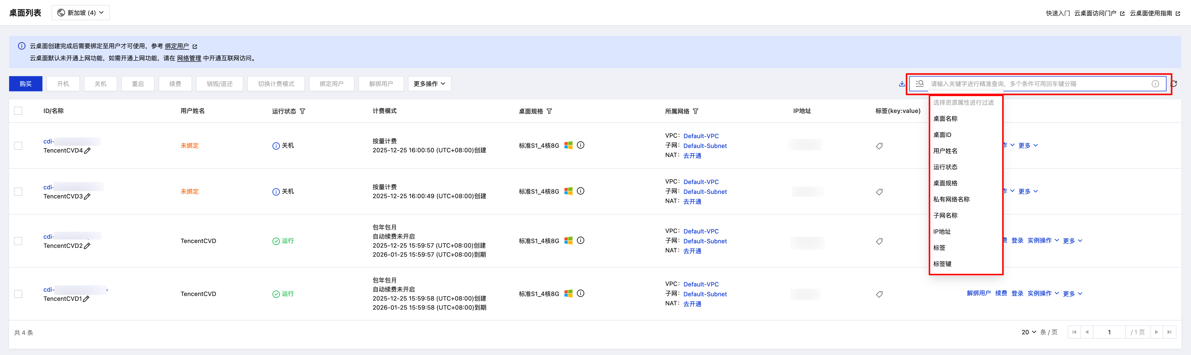The width and height of the screenshot is (1191, 355).
Task: Choose 桌面名称 from the filter menu
Action: click(945, 119)
